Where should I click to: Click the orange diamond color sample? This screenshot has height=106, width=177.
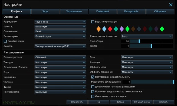(x=98, y=29)
